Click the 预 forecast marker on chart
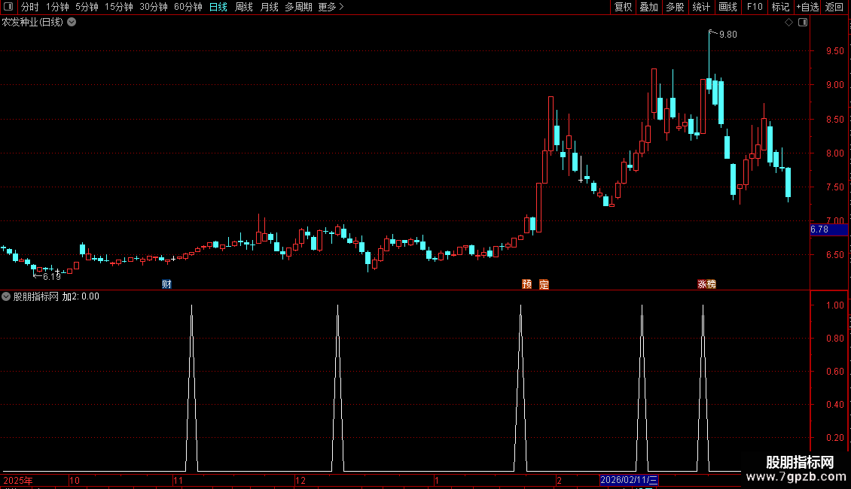851x489 pixels. (x=526, y=284)
